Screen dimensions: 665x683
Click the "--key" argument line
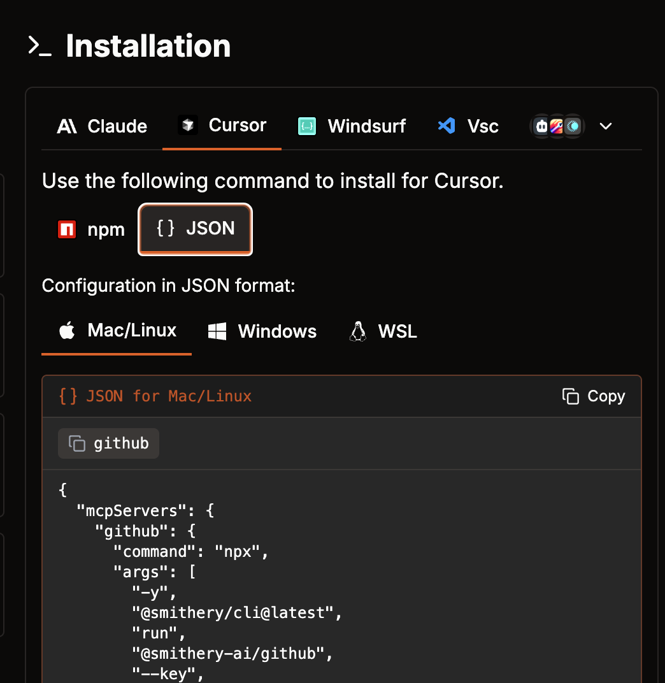tap(168, 673)
